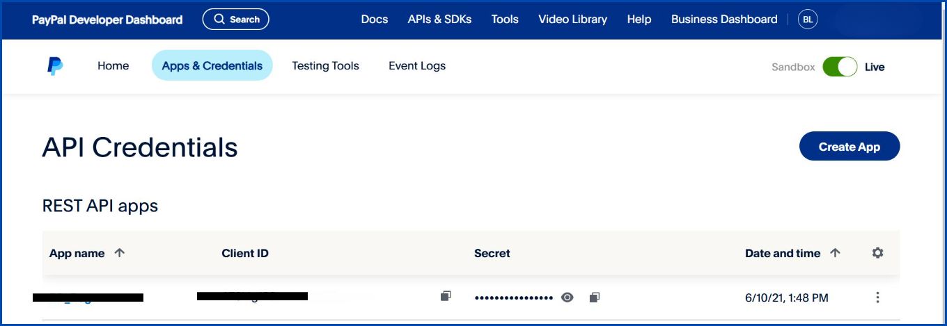Open the BL user avatar menu
The height and width of the screenshot is (326, 947).
808,19
